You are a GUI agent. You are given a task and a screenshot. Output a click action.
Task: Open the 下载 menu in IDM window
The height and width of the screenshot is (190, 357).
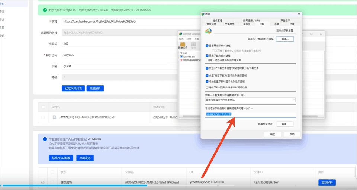(197, 39)
